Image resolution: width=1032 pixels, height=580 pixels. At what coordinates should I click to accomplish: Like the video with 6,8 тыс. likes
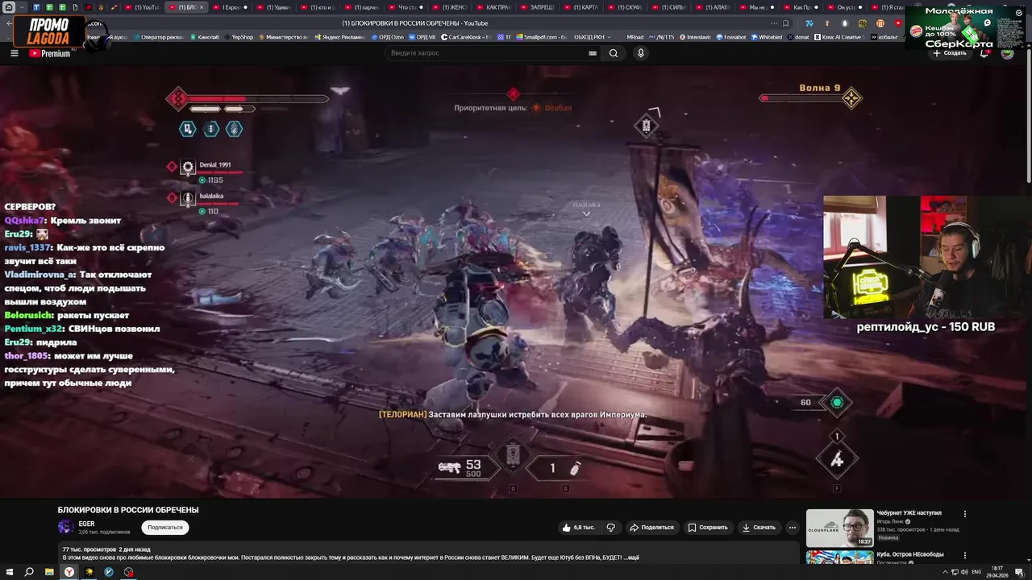[x=579, y=528]
